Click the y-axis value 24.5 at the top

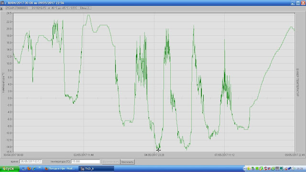tap(9, 13)
